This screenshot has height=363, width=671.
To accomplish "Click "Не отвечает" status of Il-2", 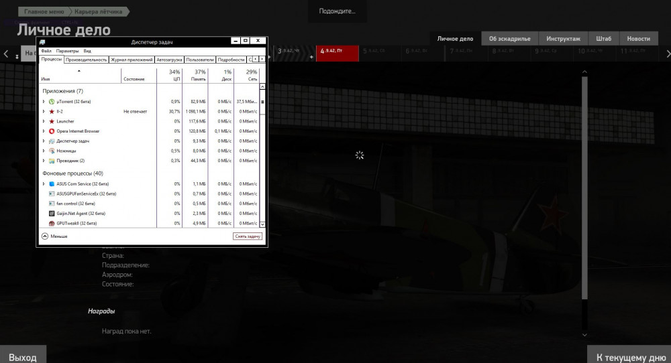I will (x=136, y=111).
